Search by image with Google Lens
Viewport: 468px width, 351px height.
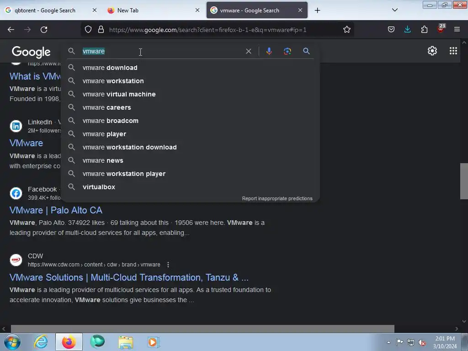point(287,51)
